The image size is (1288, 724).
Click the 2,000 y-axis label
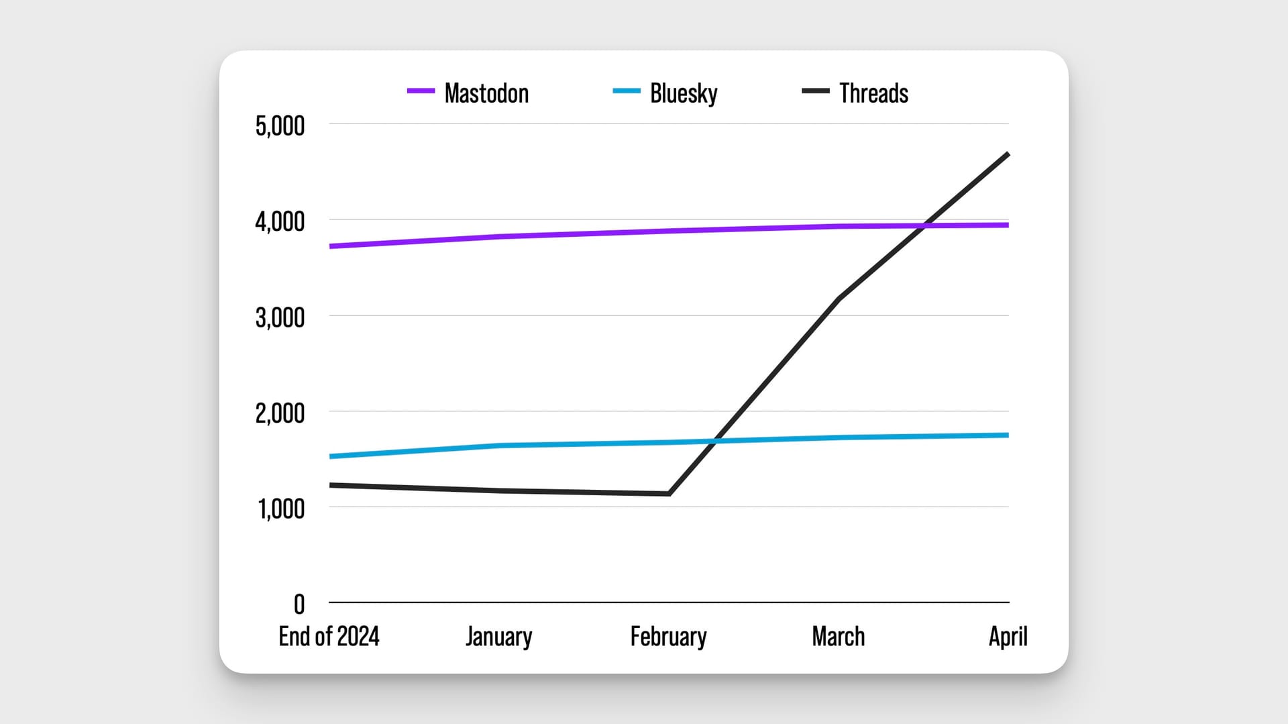tap(280, 413)
